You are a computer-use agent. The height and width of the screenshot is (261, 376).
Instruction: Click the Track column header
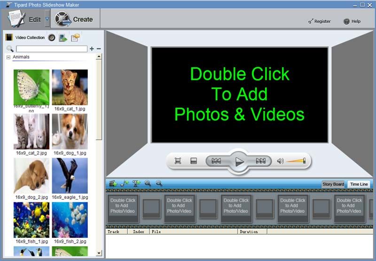click(x=116, y=232)
